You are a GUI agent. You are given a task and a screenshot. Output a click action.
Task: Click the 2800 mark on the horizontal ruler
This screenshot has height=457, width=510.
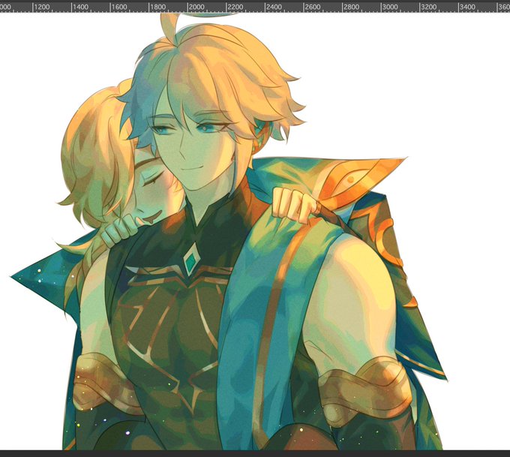(x=352, y=8)
